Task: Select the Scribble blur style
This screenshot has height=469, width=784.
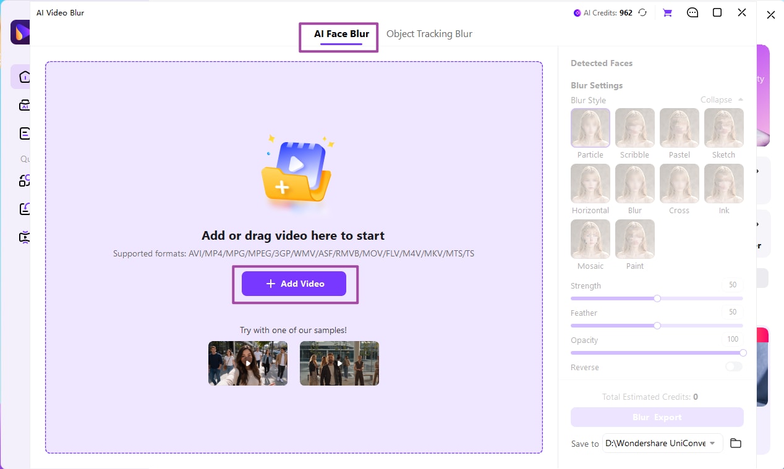Action: point(635,128)
